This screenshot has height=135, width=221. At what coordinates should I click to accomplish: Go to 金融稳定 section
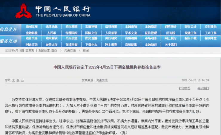pyautogui.click(x=151, y=26)
